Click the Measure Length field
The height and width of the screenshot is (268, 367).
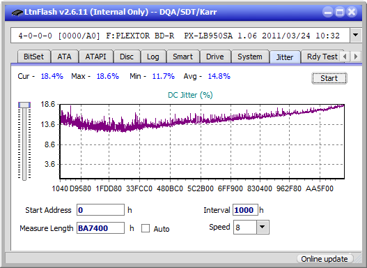point(101,228)
